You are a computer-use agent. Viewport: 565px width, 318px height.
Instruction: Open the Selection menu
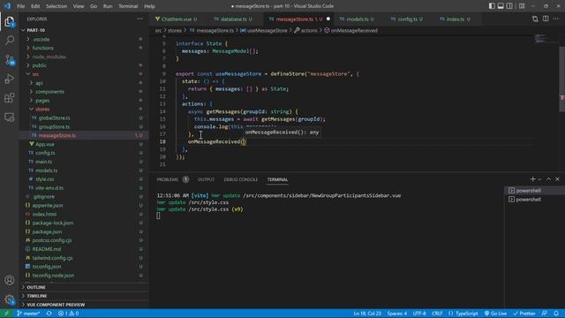pyautogui.click(x=56, y=6)
